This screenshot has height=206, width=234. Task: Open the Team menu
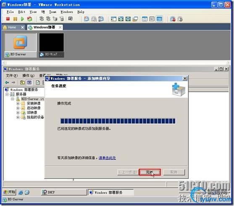[53, 12]
